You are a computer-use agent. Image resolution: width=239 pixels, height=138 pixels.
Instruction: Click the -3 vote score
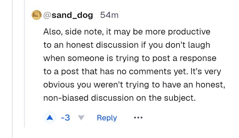point(65,118)
